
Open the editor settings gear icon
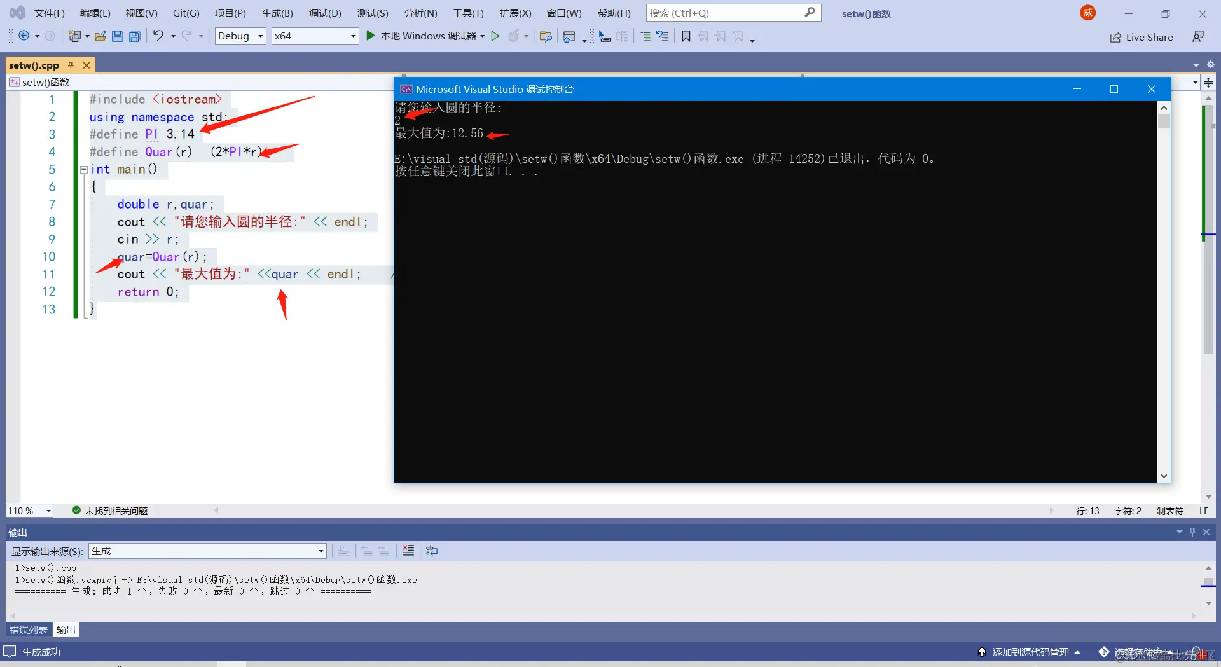(1211, 64)
